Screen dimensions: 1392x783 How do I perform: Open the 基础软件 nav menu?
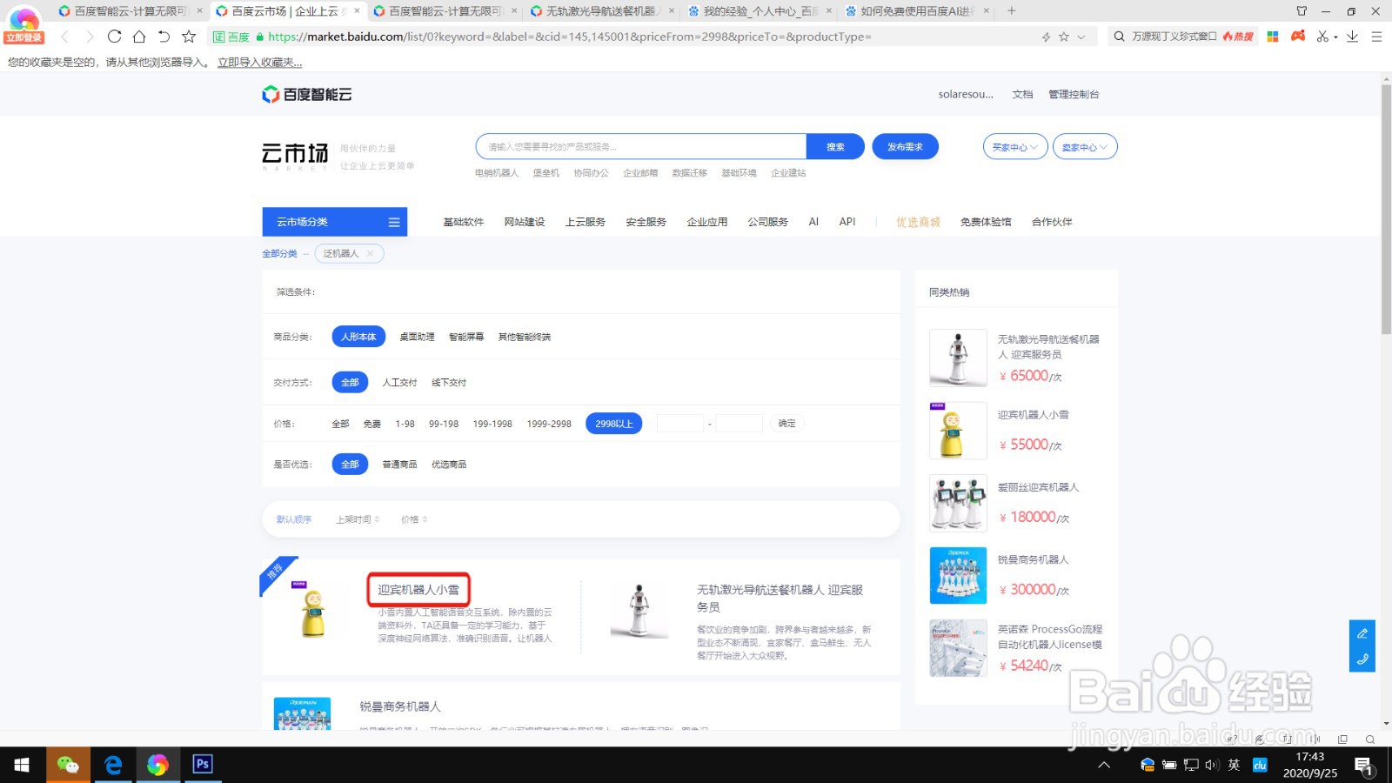click(x=463, y=222)
